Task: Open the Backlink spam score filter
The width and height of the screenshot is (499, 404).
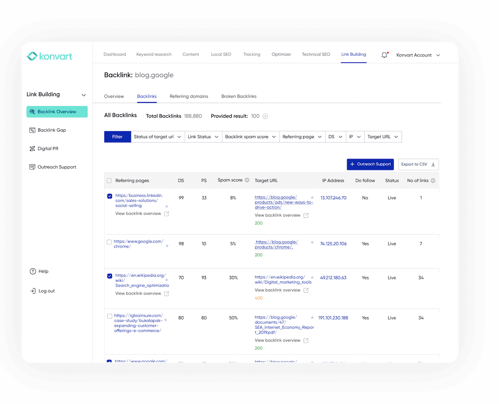Action: 250,137
